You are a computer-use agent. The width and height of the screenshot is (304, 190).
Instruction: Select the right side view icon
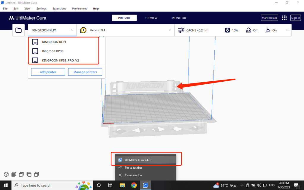pyautogui.click(x=37, y=174)
